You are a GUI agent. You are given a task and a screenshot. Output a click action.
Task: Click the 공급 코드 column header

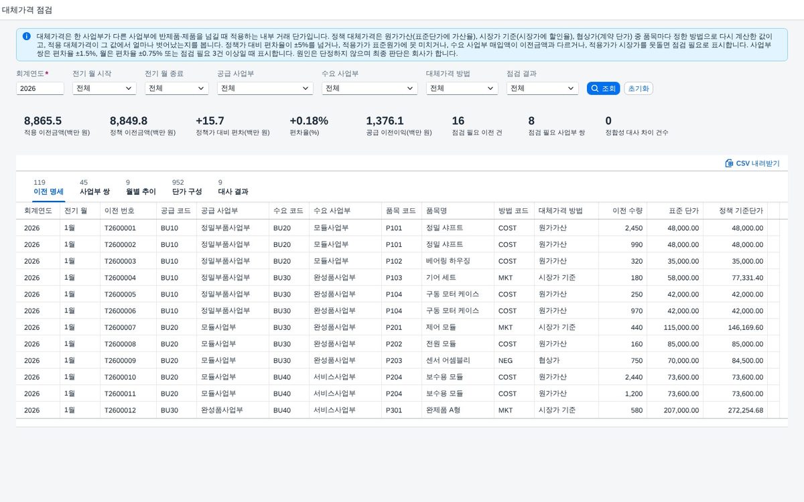pos(176,210)
